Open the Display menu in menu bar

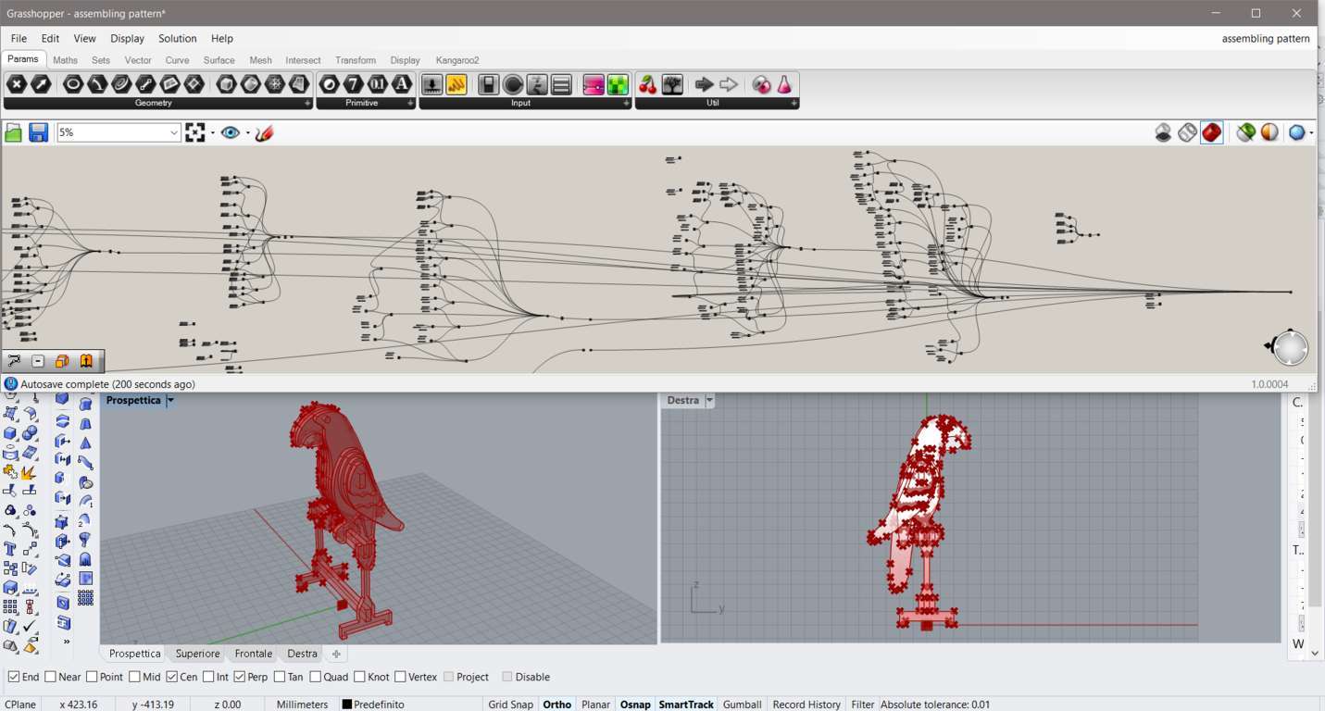pos(127,39)
